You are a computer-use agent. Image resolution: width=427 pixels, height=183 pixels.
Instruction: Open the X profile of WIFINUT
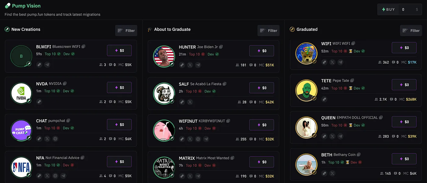point(190,139)
